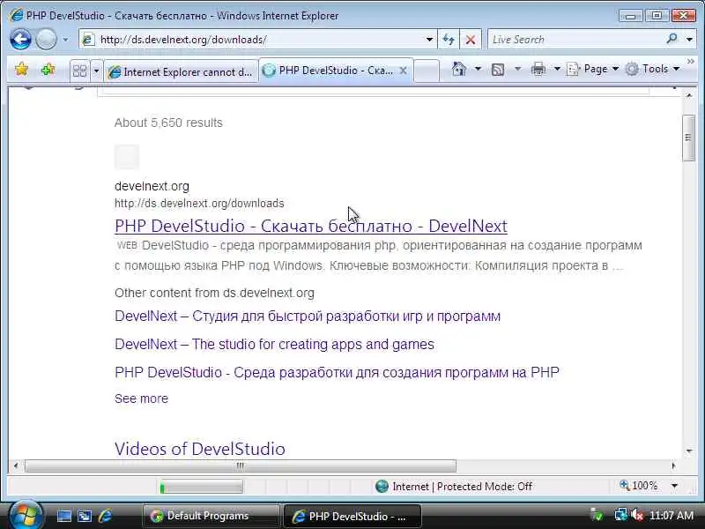Click the Refresh page icon
Screen dimensions: 705x529
tap(449, 40)
